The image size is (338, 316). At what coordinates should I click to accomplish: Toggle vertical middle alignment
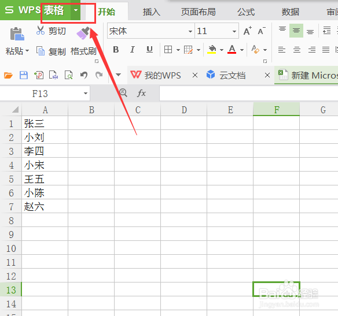pyautogui.click(x=296, y=31)
